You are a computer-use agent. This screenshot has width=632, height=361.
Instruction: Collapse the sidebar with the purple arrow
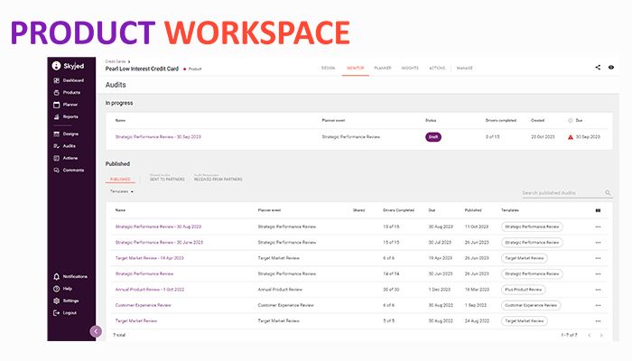96,331
